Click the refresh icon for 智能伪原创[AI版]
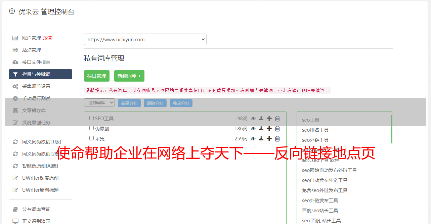431x224 pixels. click(15, 166)
